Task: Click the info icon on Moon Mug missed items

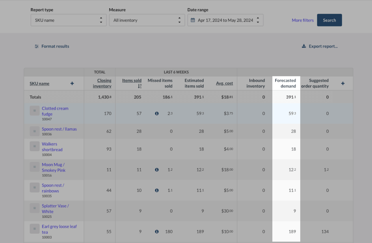Action: pos(157,169)
